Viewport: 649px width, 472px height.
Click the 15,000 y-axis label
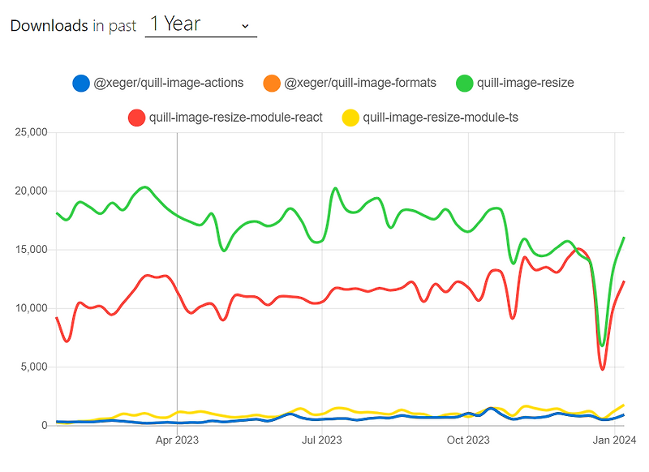click(31, 250)
